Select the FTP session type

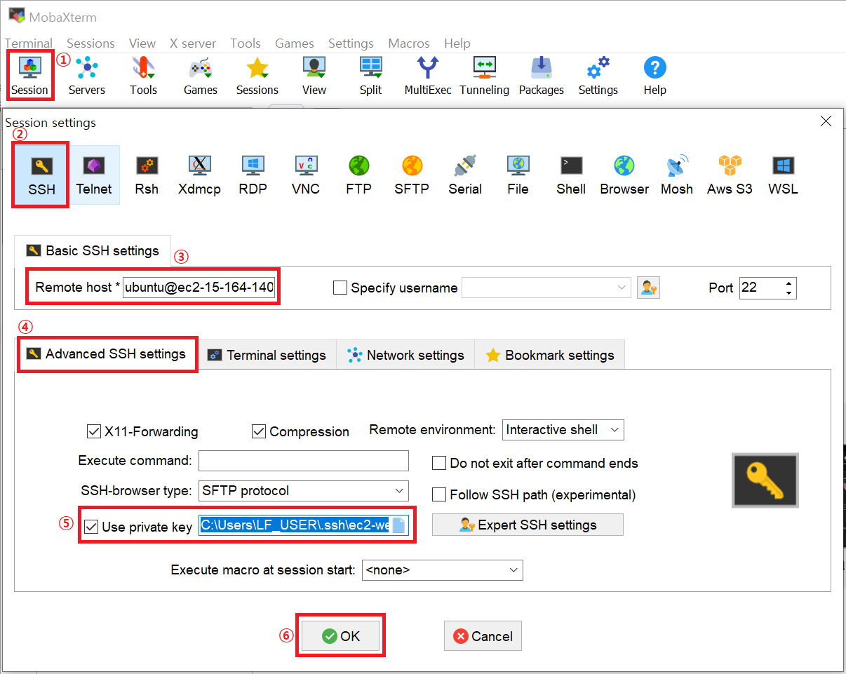pyautogui.click(x=359, y=175)
